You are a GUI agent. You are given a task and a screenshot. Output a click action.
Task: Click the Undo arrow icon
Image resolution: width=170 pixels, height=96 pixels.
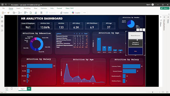click(x=6, y=5)
